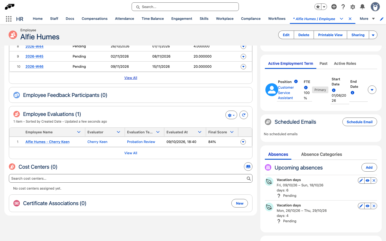
Task: Open the employment term actions dropdown
Action: pyautogui.click(x=372, y=90)
